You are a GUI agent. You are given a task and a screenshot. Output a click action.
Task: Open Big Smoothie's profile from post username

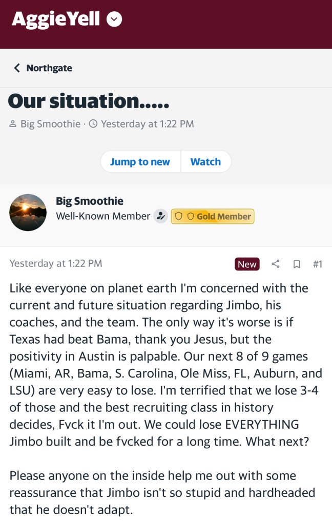(x=90, y=201)
